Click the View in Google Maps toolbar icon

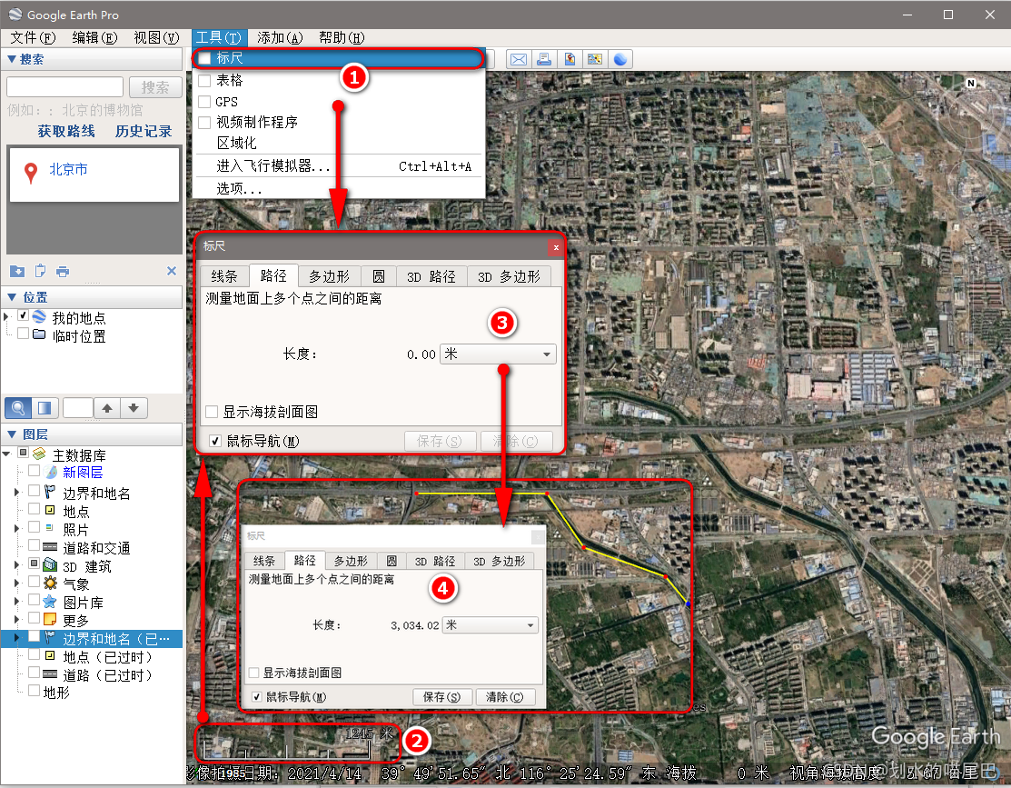click(570, 59)
